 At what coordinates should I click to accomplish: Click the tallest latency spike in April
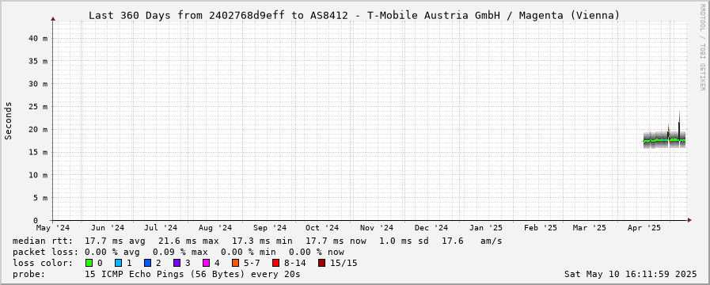click(679, 124)
